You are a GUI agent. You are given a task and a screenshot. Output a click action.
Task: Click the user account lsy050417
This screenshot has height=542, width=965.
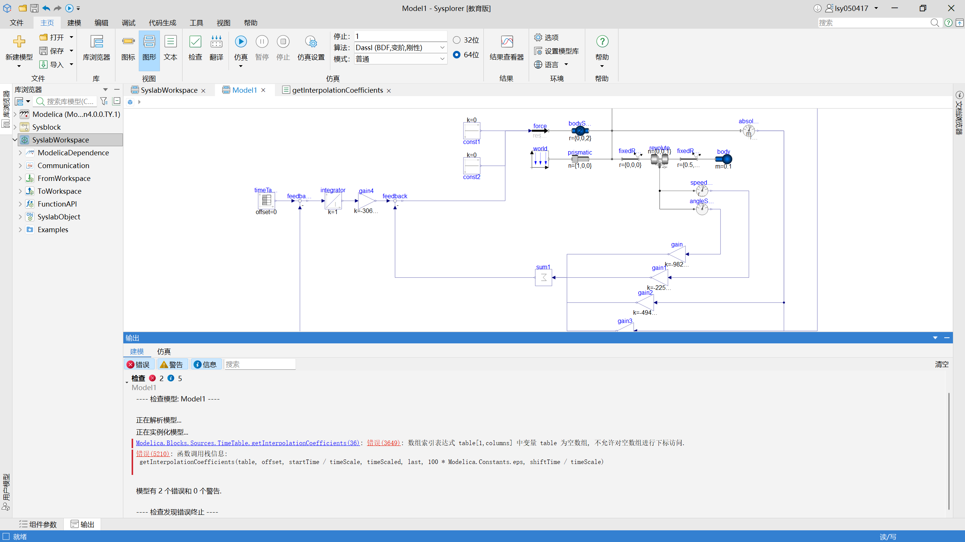(x=851, y=8)
